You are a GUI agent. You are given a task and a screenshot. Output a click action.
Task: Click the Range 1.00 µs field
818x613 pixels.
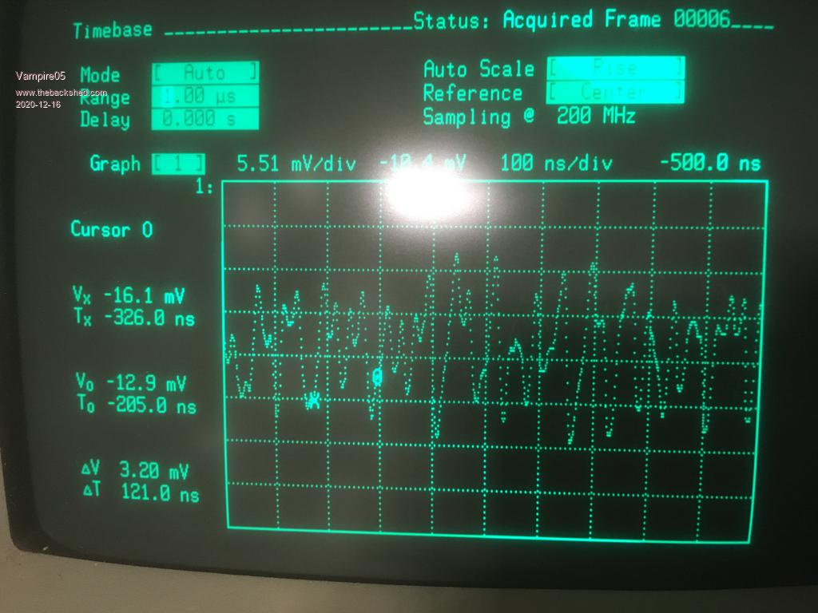tap(205, 97)
